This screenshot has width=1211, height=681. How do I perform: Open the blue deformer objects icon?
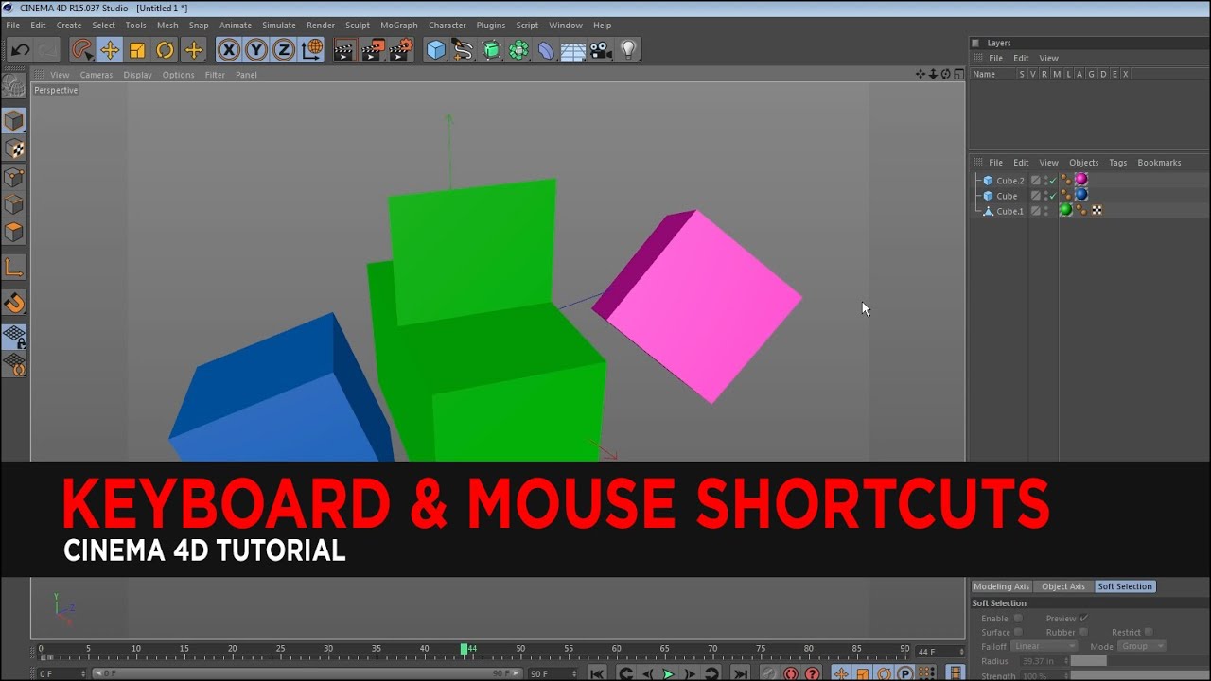click(546, 50)
